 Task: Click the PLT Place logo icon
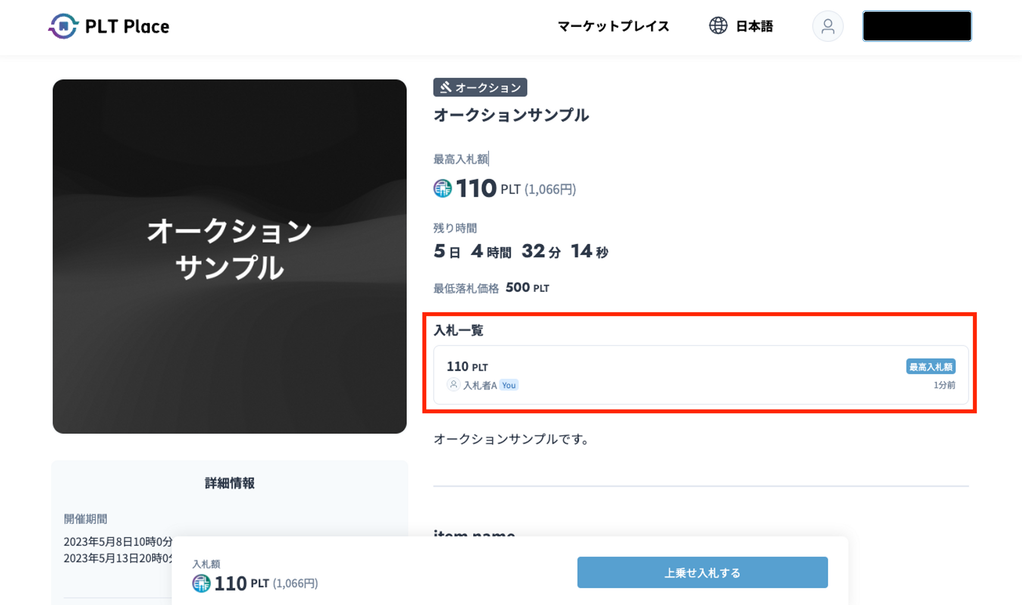pyautogui.click(x=63, y=26)
